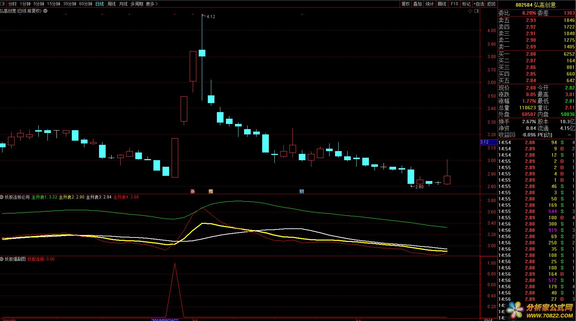Click the 主升浪3: 2.94 legend value
576x321 pixels.
(x=99, y=197)
